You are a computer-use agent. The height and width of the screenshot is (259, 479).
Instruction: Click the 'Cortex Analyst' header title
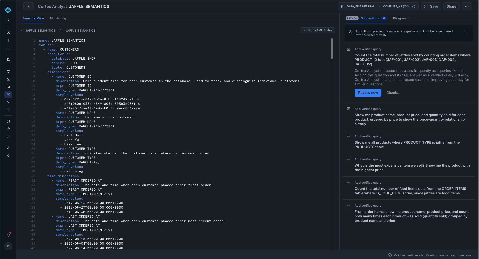pyautogui.click(x=52, y=6)
